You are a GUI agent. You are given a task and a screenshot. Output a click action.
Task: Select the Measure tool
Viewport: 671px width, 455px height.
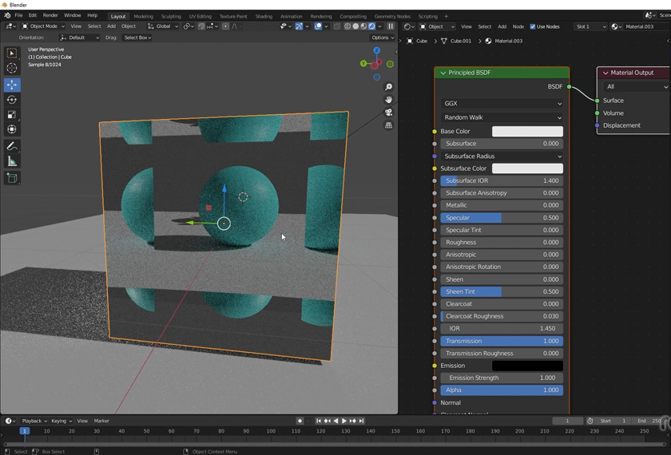click(12, 162)
